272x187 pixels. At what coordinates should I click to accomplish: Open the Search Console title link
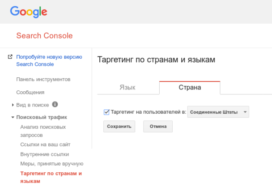point(44,36)
